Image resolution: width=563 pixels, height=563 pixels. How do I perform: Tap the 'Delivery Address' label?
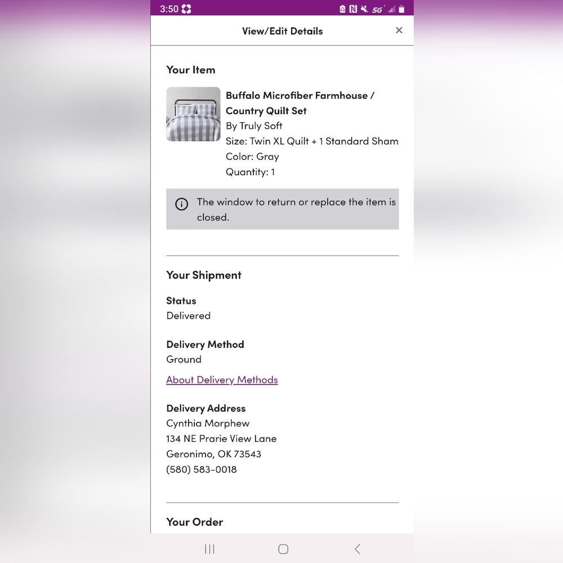pyautogui.click(x=205, y=408)
